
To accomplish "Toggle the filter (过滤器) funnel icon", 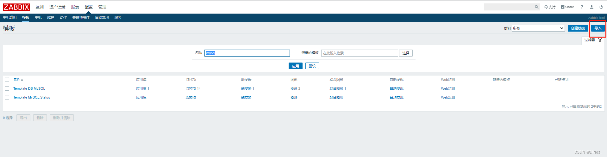I will pyautogui.click(x=600, y=40).
